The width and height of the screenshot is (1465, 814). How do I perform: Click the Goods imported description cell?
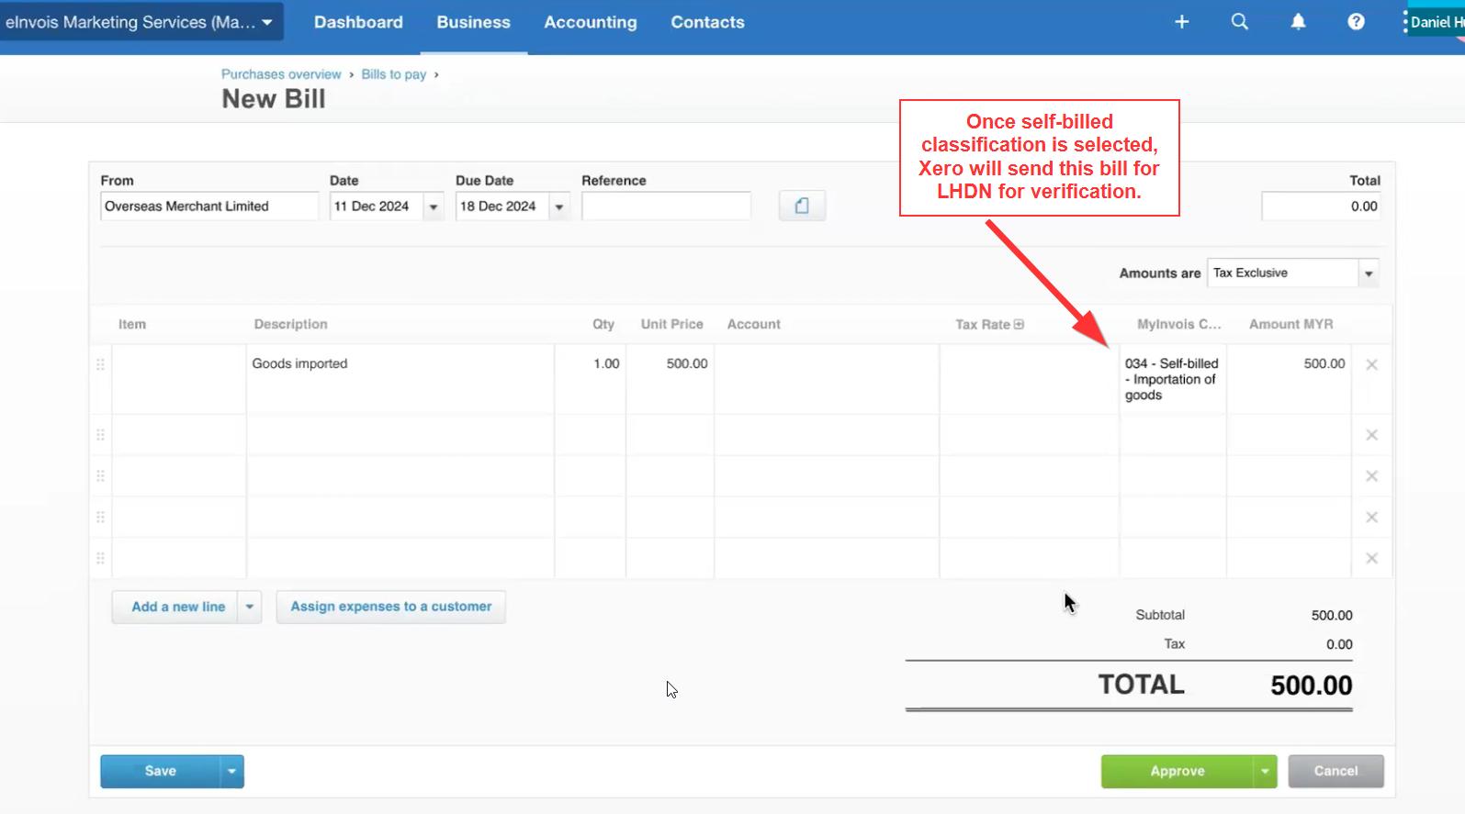[400, 379]
